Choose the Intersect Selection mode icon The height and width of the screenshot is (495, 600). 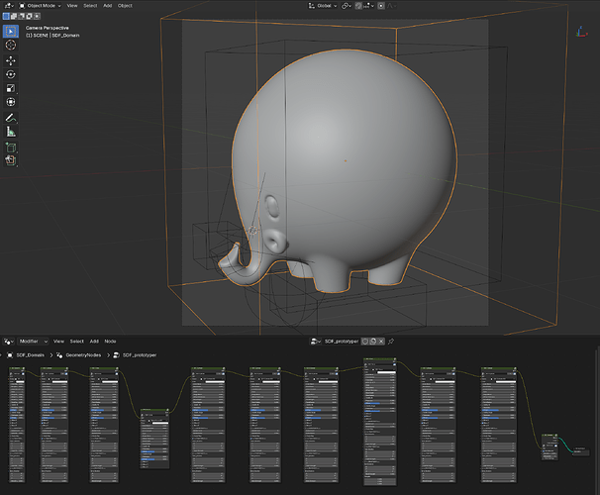click(37, 16)
